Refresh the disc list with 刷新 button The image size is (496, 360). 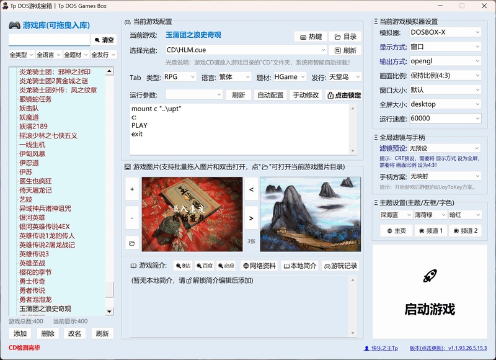click(345, 50)
